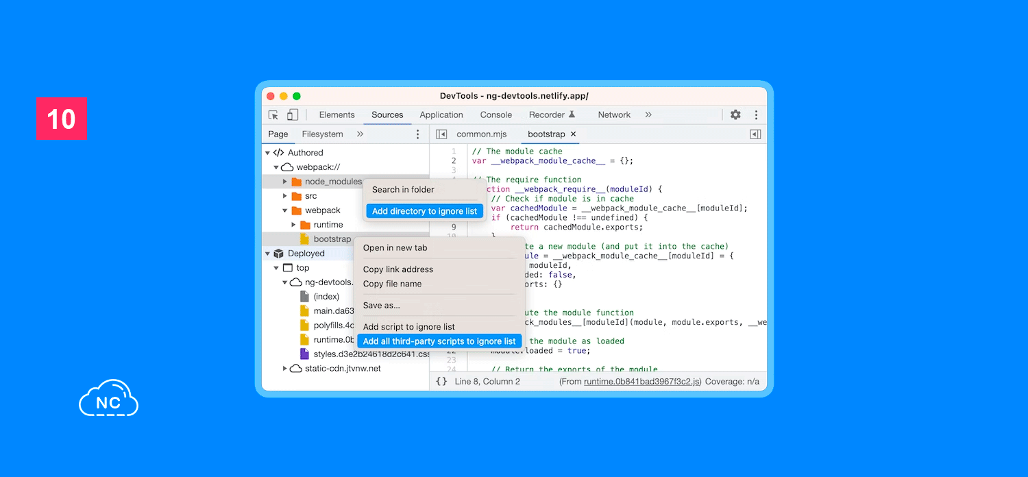Screen dimensions: 1028x477
Task: Switch to the Sources panel
Action: point(387,115)
